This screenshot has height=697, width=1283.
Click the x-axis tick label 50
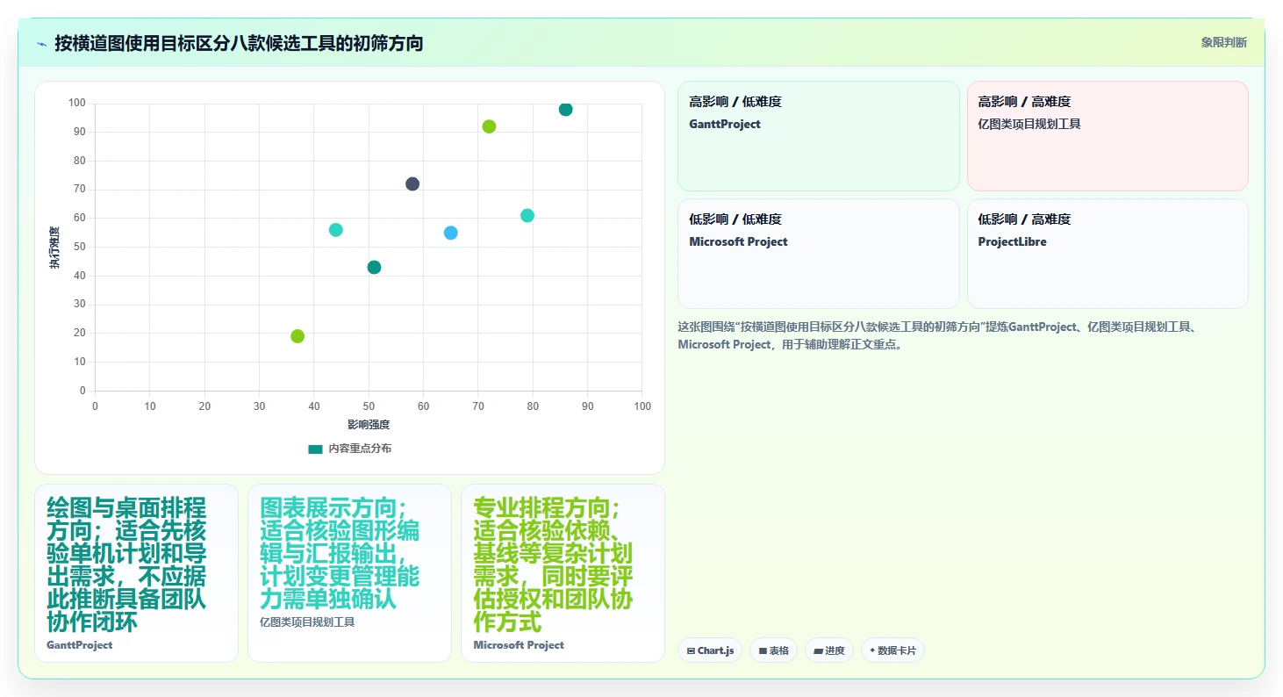tap(369, 406)
